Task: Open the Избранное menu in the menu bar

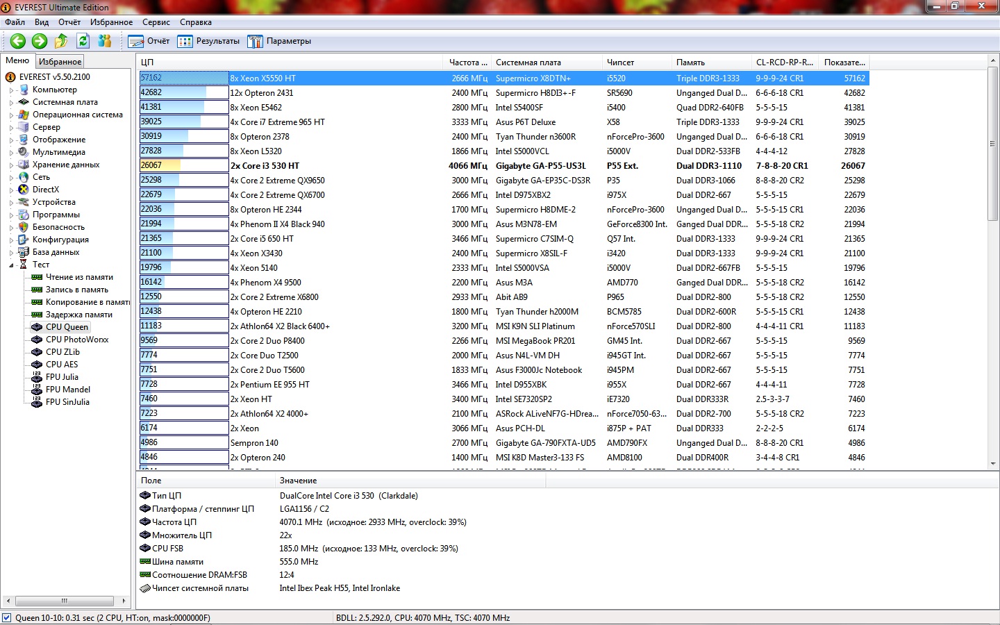Action: click(111, 22)
